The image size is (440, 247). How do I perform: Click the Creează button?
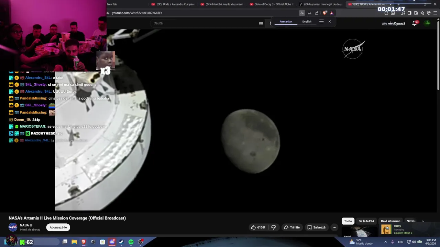pos(397,23)
